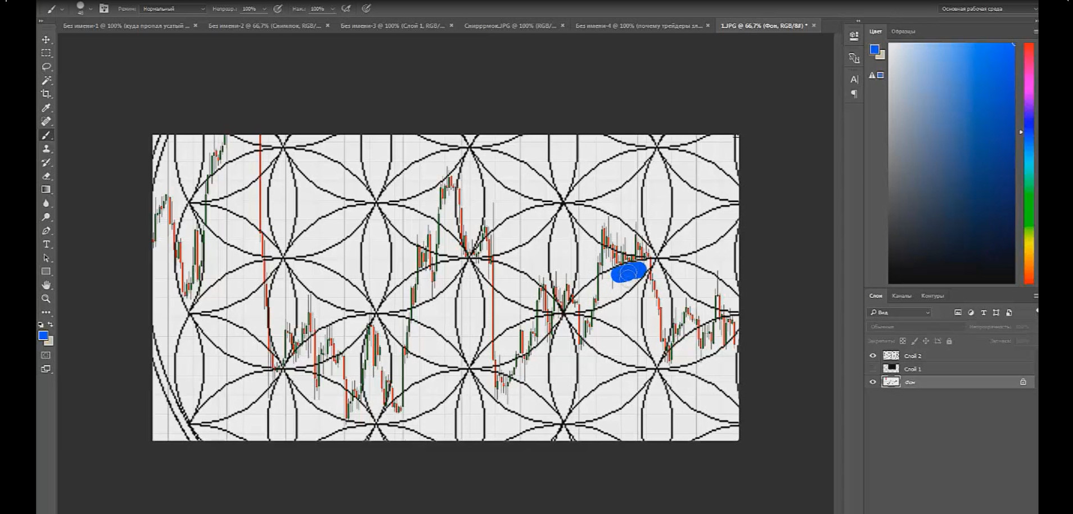Select the Gradient tool
The image size is (1073, 514).
[46, 190]
